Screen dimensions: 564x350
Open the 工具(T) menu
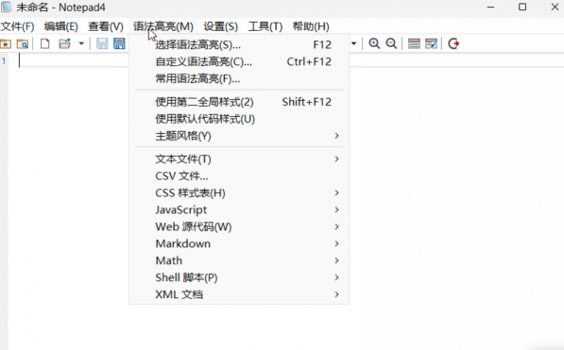pos(265,26)
